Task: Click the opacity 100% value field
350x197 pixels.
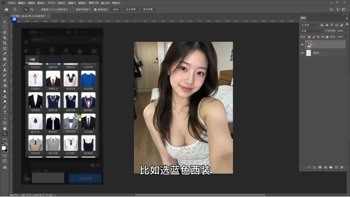Action: [340, 31]
